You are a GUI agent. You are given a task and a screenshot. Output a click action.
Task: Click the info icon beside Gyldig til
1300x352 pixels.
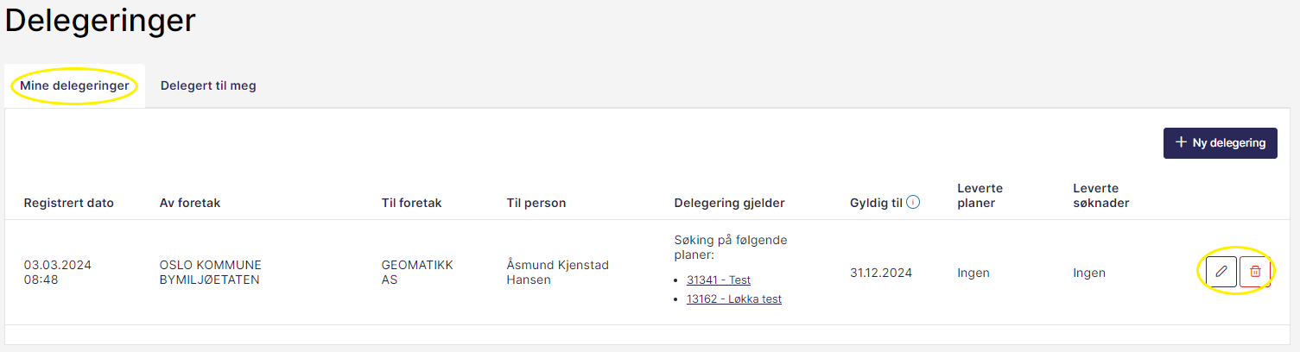pos(913,203)
